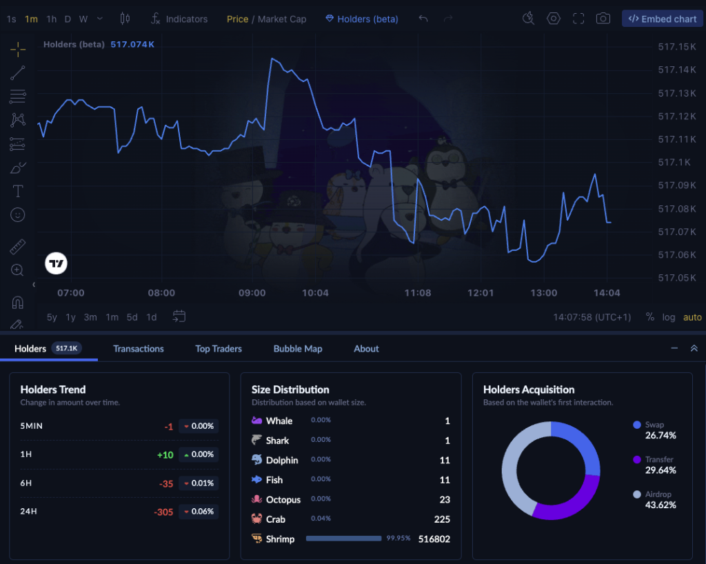
Task: Click the Shrimp distribution progress bar
Action: (x=344, y=538)
